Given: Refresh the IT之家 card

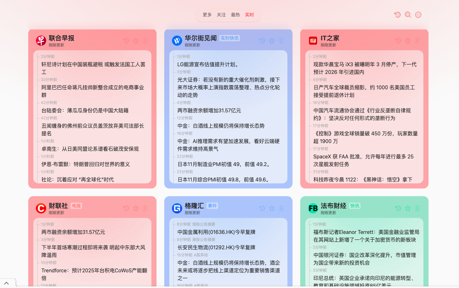Looking at the screenshot, I should click(398, 41).
